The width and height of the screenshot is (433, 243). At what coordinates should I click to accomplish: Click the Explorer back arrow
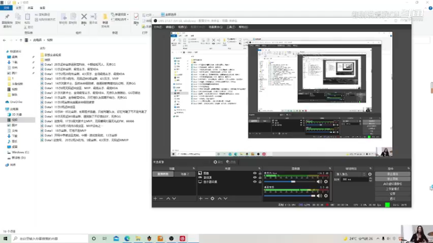click(4, 40)
